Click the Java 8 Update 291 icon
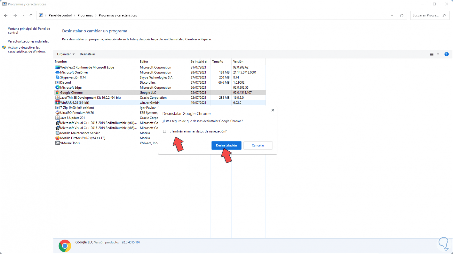 tap(57, 118)
